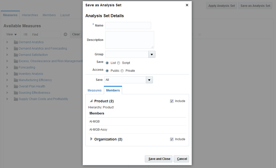This screenshot has height=168, width=276.
Task: Collapse the Product (2) section
Action: pyautogui.click(x=91, y=101)
